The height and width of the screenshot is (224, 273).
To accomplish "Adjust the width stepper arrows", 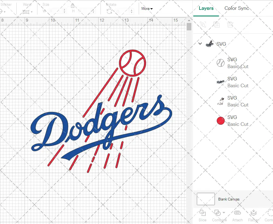I will 65,11.
